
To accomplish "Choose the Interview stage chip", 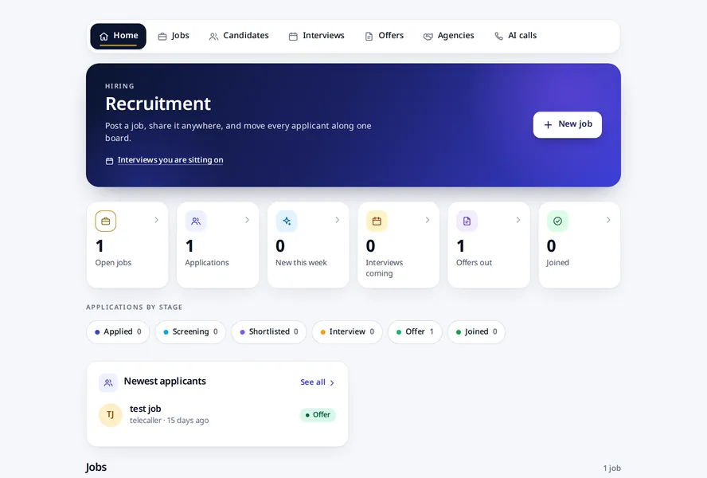I will tap(347, 331).
